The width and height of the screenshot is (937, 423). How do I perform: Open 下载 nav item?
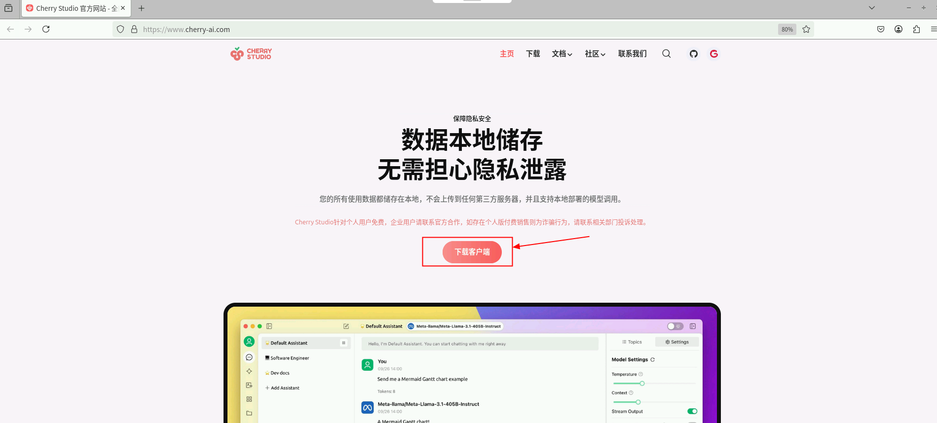click(x=533, y=54)
